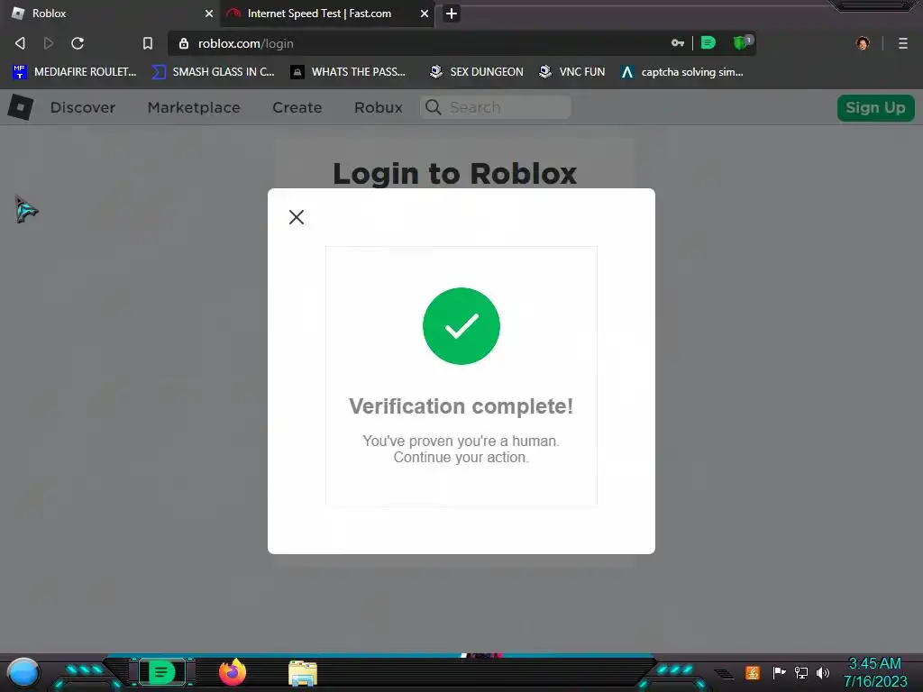Click the Login to Roblox heading
This screenshot has height=692, width=923.
[x=454, y=174]
